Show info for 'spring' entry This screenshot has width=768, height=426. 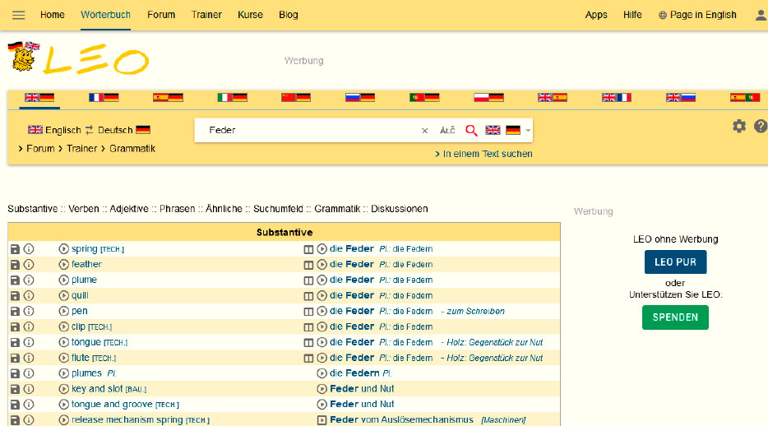pyautogui.click(x=29, y=249)
